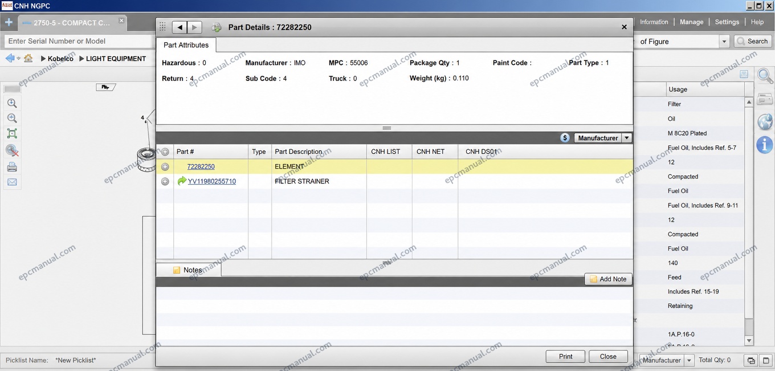
Task: Expand the 72282250 ELEMENT row
Action: coord(165,167)
